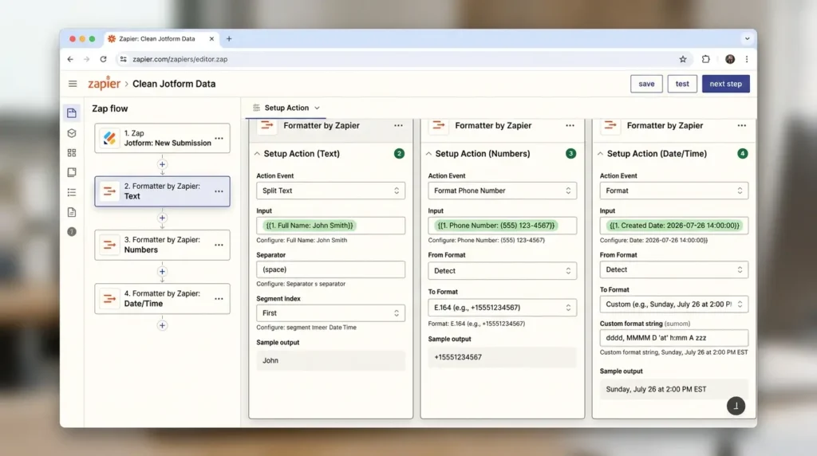Open three-dot menu on Formatter Date/Time step
This screenshot has width=817, height=456.
219,299
